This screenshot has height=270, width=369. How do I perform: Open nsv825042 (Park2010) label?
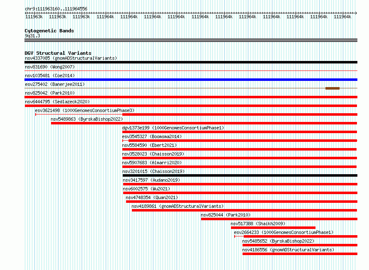[x=50, y=93]
